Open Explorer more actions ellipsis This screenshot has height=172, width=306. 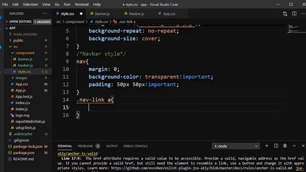coord(44,13)
